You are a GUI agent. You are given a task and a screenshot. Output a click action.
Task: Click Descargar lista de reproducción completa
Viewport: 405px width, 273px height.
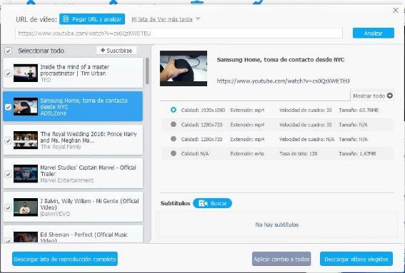tap(65, 259)
